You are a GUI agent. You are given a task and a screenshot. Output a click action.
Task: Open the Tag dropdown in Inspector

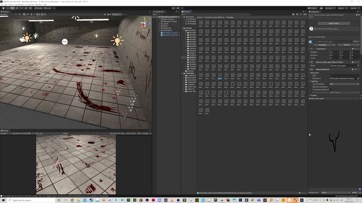(326, 45)
